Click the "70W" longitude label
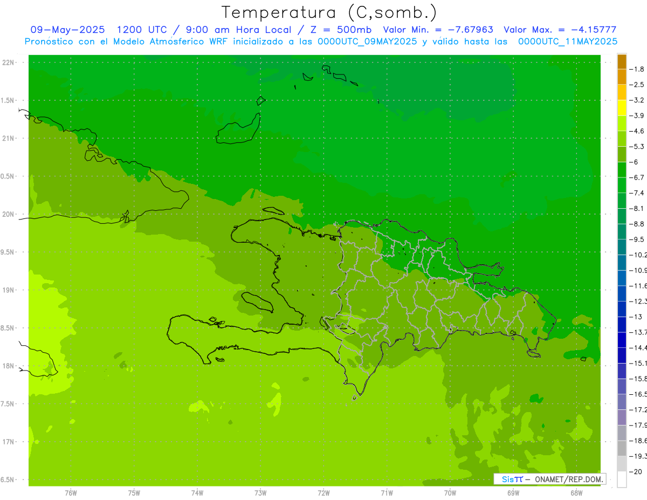The image size is (647, 500). (450, 492)
